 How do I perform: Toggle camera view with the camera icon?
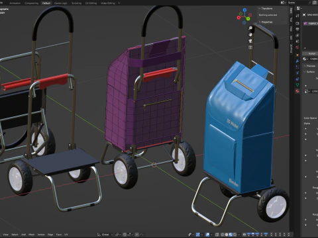pyautogui.click(x=250, y=41)
